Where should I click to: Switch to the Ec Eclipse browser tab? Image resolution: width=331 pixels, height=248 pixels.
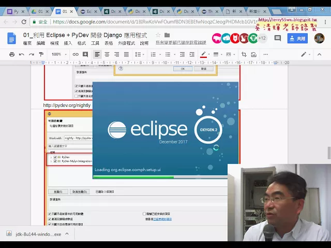88,11
